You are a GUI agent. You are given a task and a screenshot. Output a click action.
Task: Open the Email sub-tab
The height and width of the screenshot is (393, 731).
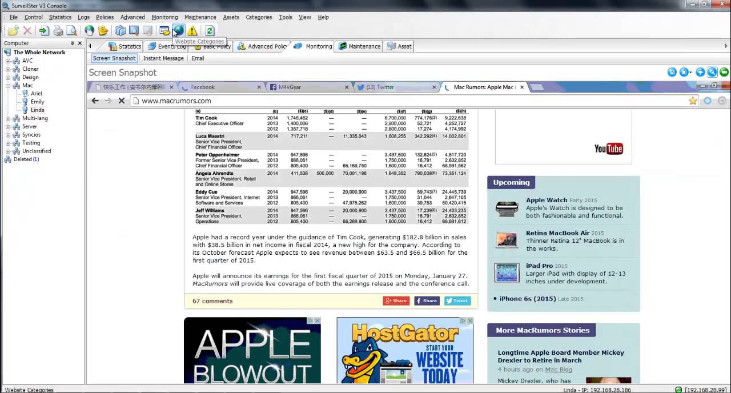(x=198, y=58)
